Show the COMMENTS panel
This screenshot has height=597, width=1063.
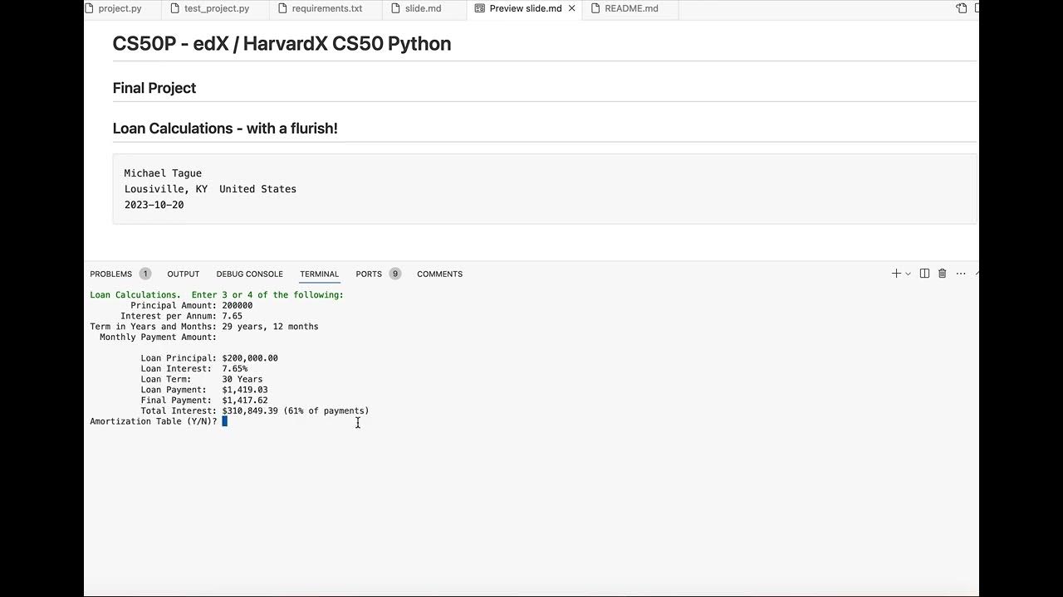click(439, 274)
